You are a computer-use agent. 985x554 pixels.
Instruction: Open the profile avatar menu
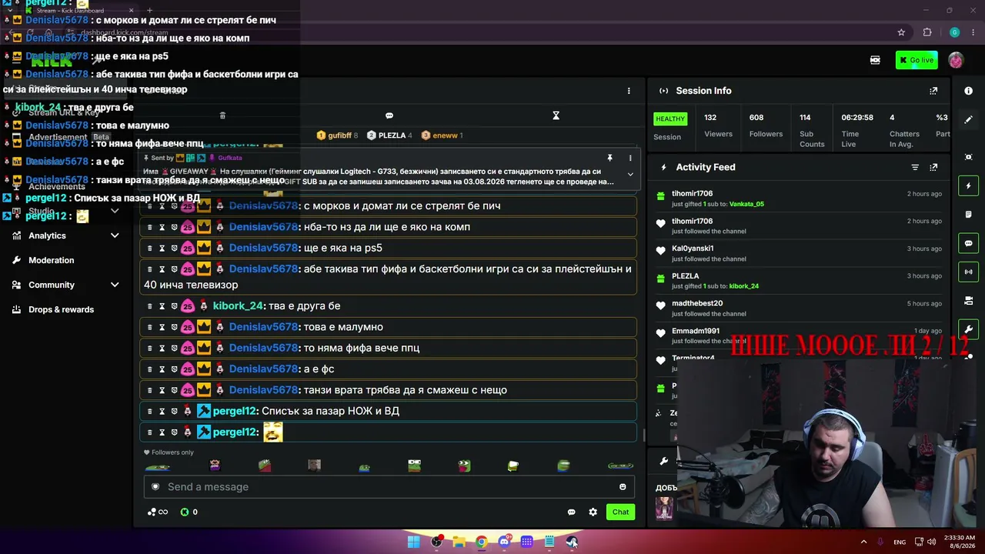[x=956, y=60]
